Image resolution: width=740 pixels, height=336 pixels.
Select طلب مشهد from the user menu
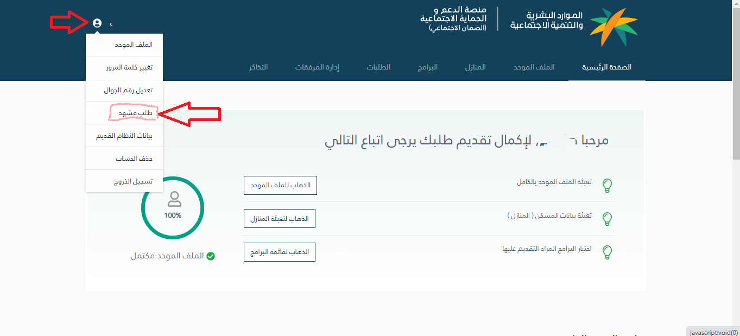[135, 113]
